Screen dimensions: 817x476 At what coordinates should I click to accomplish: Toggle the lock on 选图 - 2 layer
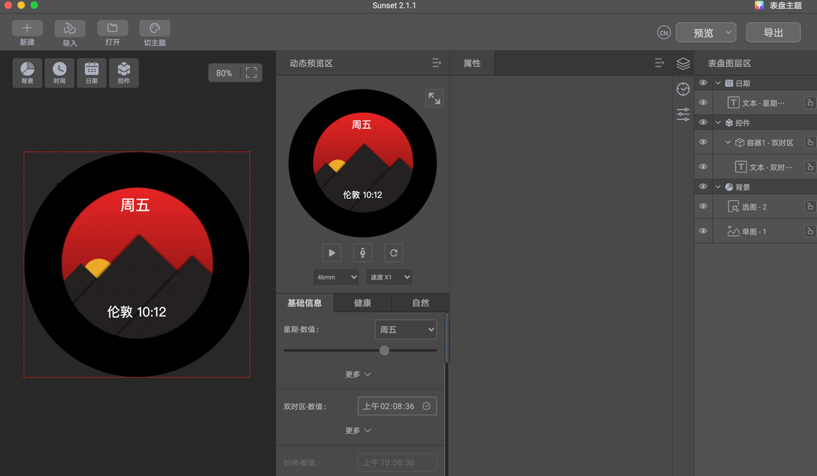pyautogui.click(x=810, y=206)
